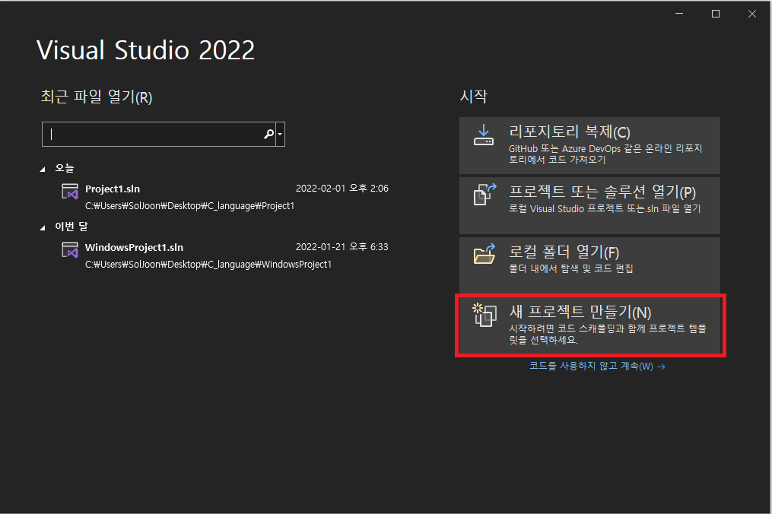Click the Project1.sln solution file icon
This screenshot has height=514, width=772.
point(70,191)
